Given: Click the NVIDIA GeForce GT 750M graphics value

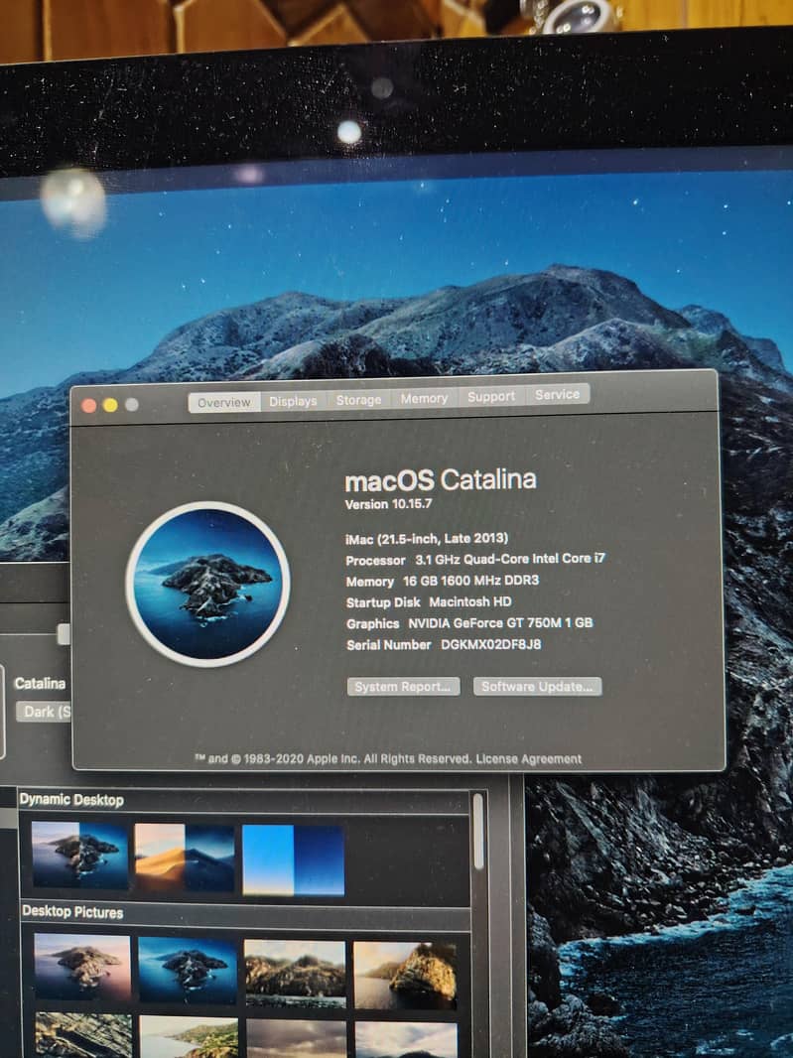Looking at the screenshot, I should [500, 622].
